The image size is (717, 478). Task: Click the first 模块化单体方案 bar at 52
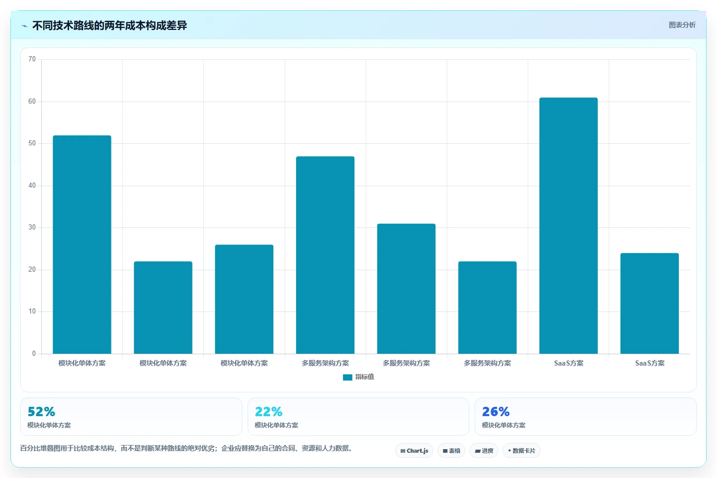click(82, 244)
